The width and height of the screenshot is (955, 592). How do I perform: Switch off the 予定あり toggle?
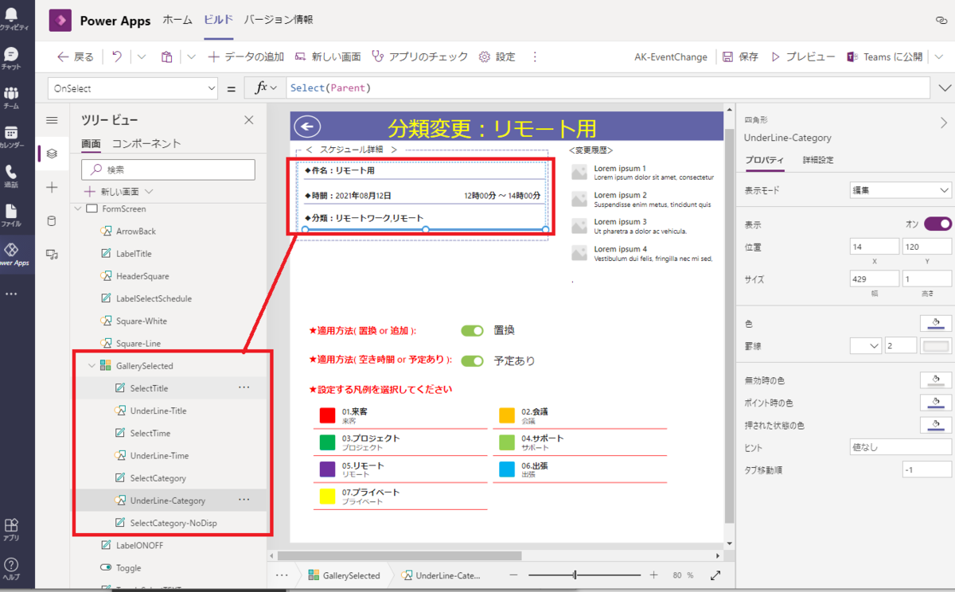click(x=472, y=360)
